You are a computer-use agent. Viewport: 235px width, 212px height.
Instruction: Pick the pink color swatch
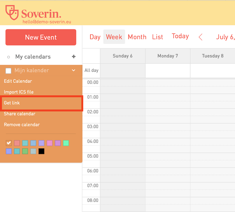pyautogui.click(x=50, y=143)
